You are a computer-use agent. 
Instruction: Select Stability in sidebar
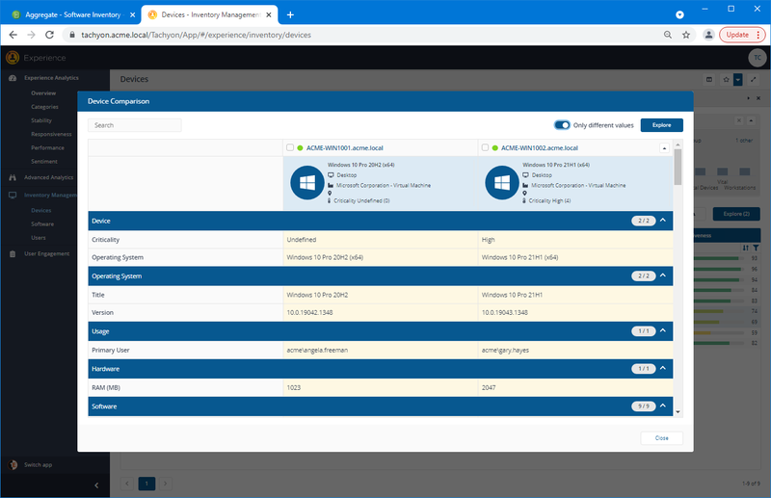(x=41, y=120)
